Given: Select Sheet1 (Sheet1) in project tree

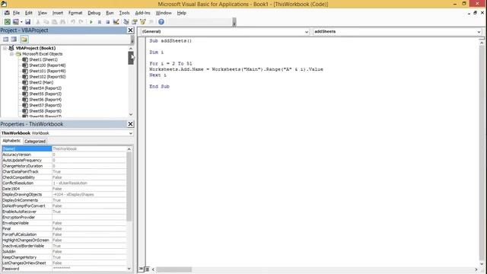Looking at the screenshot, I should coord(43,59).
